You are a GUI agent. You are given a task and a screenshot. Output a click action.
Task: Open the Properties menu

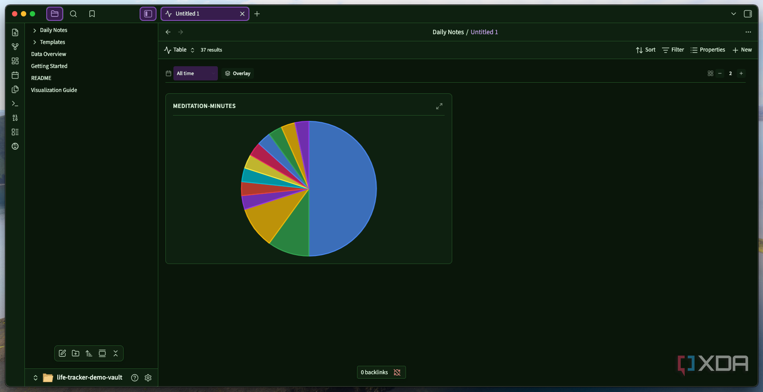point(708,50)
